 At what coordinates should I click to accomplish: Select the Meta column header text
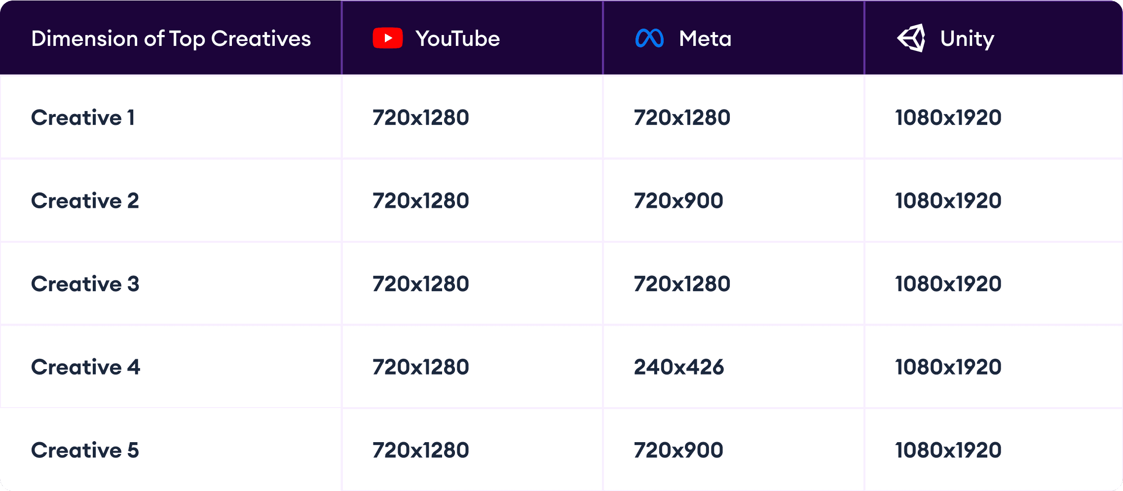705,38
